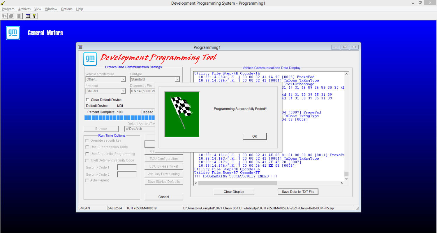
Task: Toggle the Clear Default Device checkbox
Action: pos(88,100)
